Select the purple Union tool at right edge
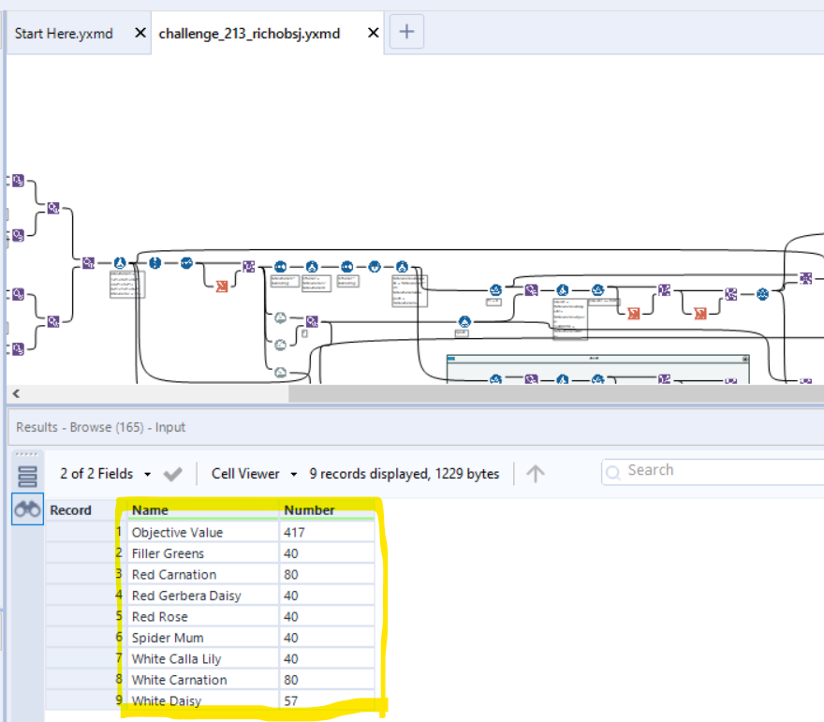 (805, 278)
